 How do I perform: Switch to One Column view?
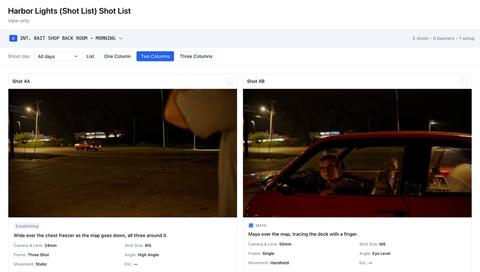[118, 56]
